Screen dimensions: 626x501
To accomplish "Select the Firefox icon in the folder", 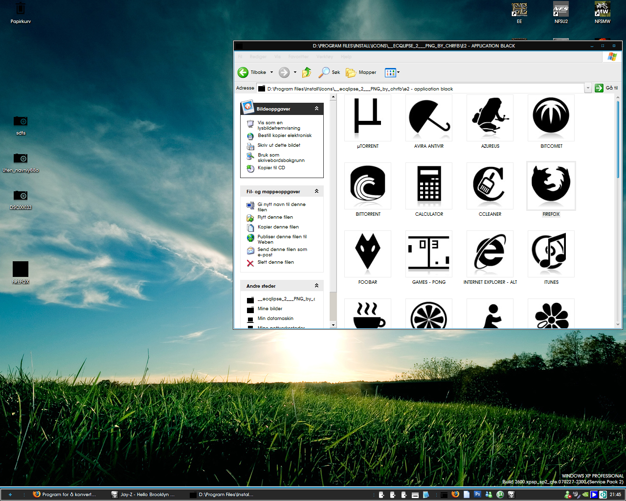I will [x=551, y=186].
